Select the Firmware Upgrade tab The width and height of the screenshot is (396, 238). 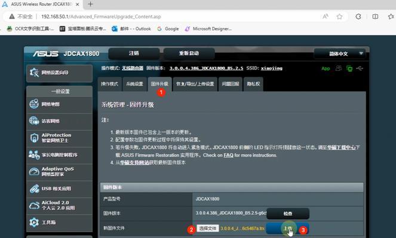pos(159,84)
